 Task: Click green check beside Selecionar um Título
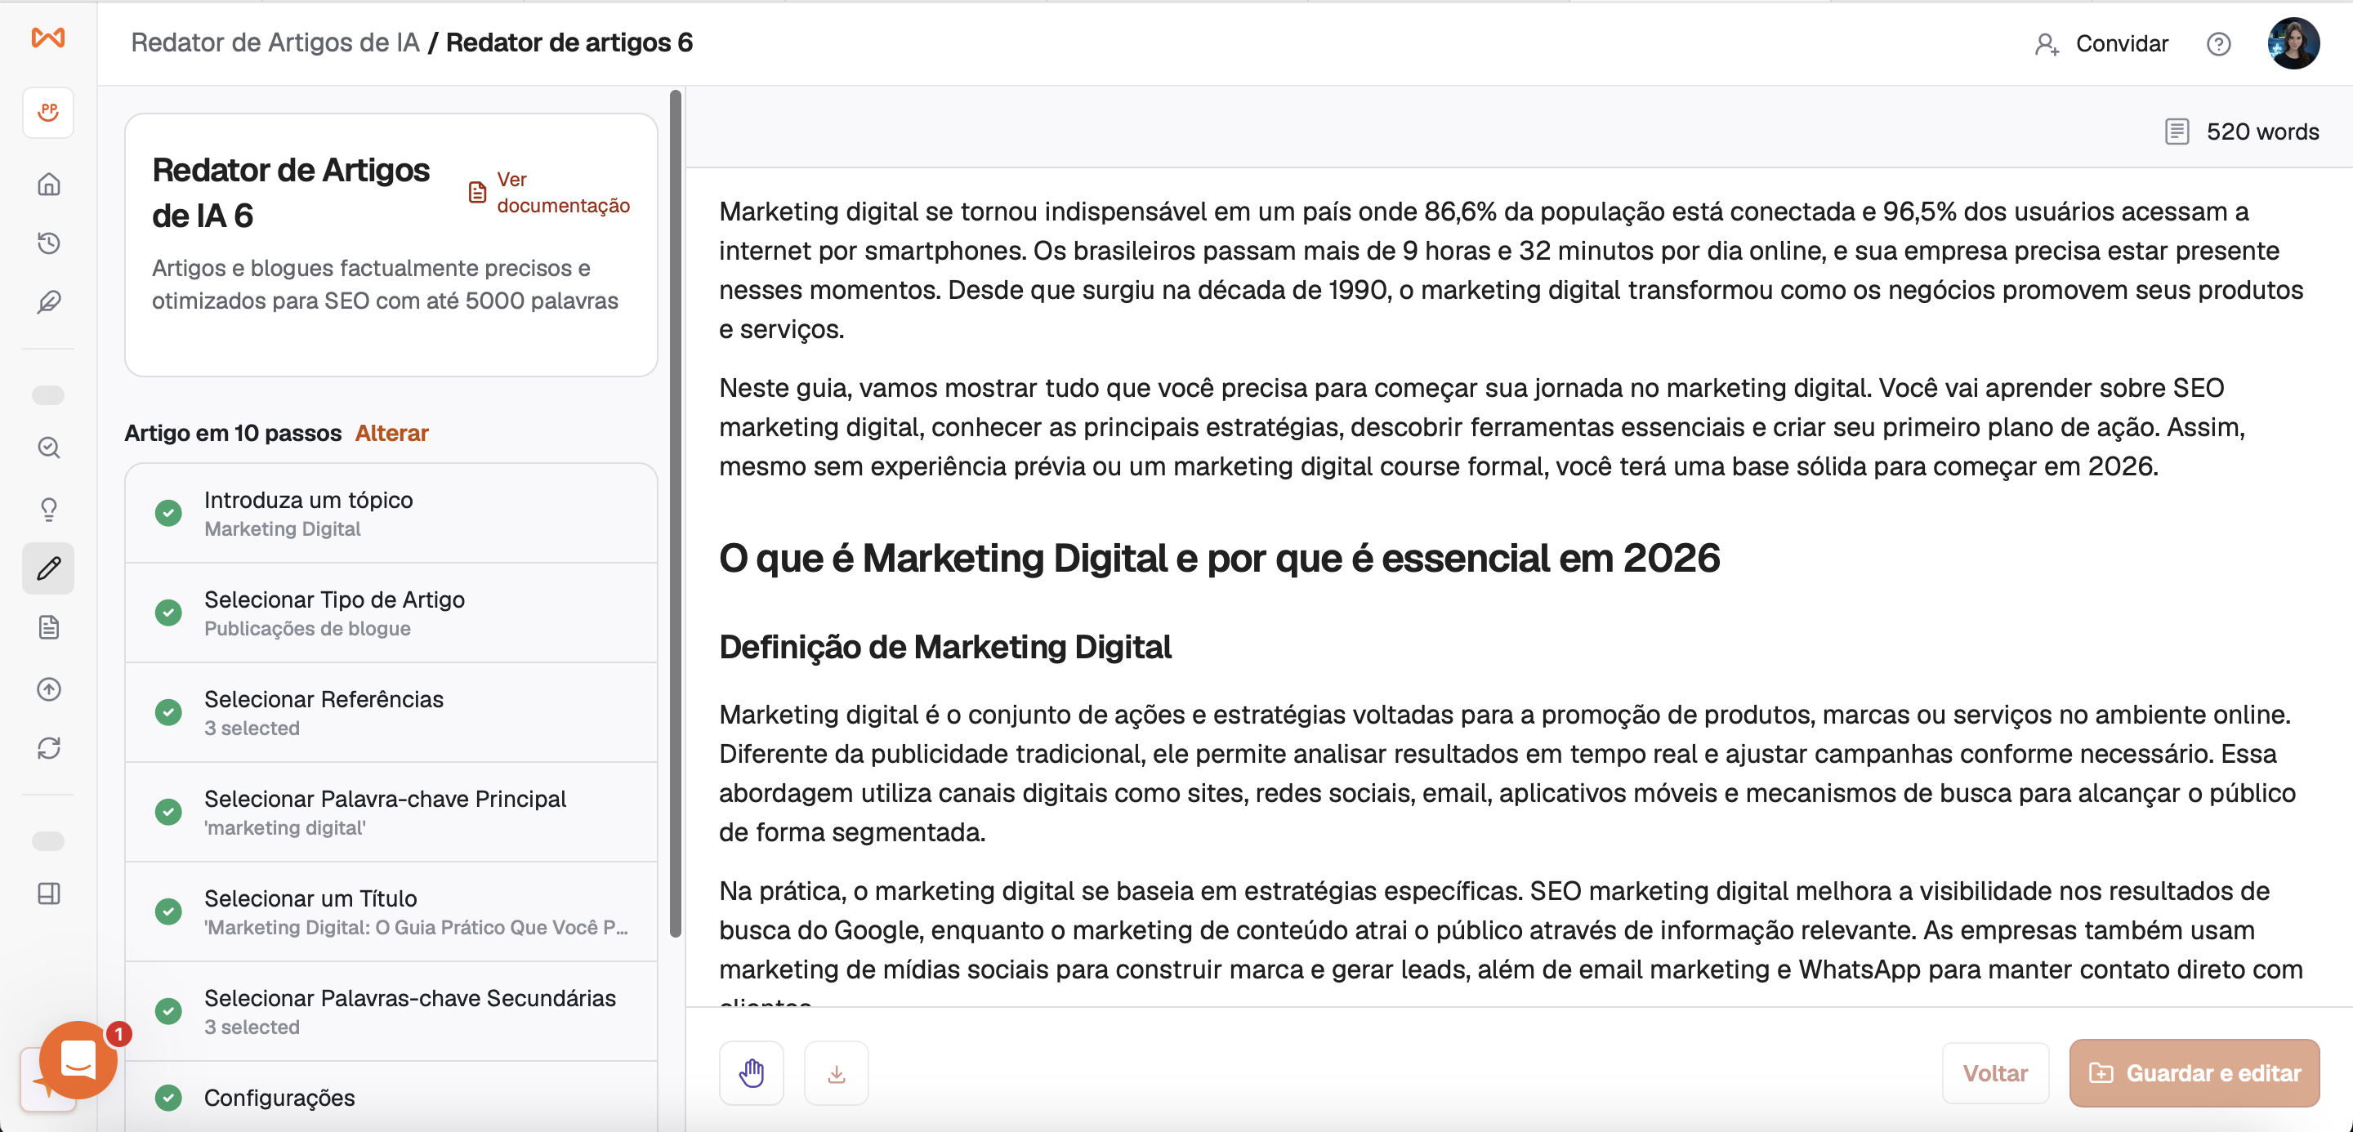point(168,911)
